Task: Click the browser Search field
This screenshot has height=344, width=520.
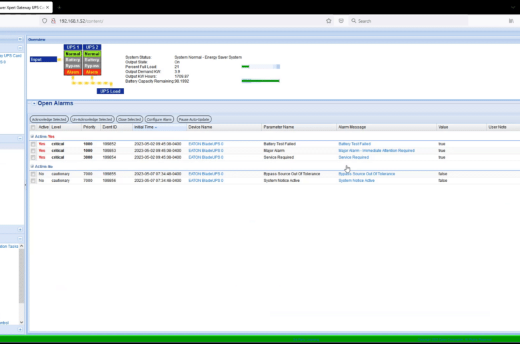Action: pyautogui.click(x=408, y=21)
